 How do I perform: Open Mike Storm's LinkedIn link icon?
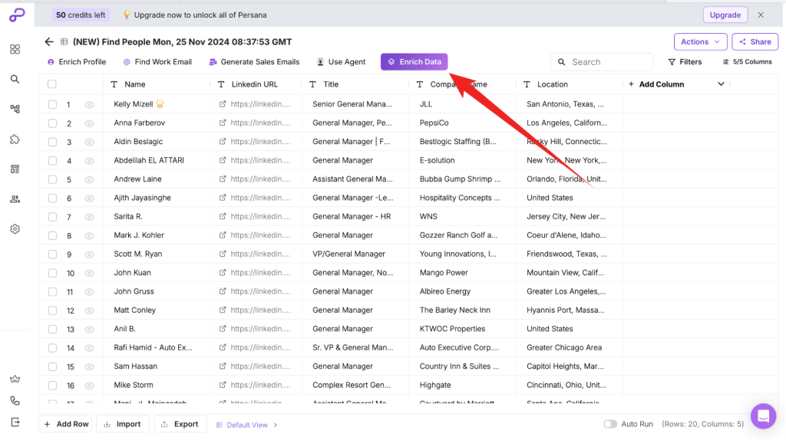click(223, 385)
